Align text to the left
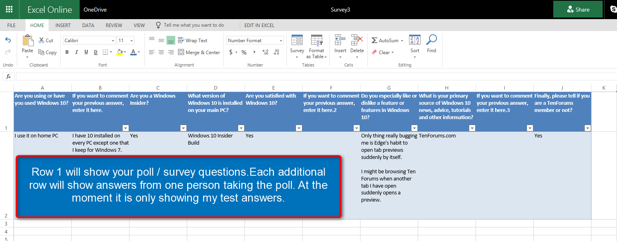Screen dimensions: 617x241 click(152, 52)
